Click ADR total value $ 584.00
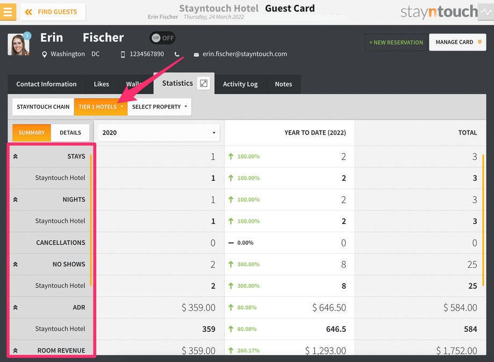This screenshot has height=362, width=494. pos(460,307)
